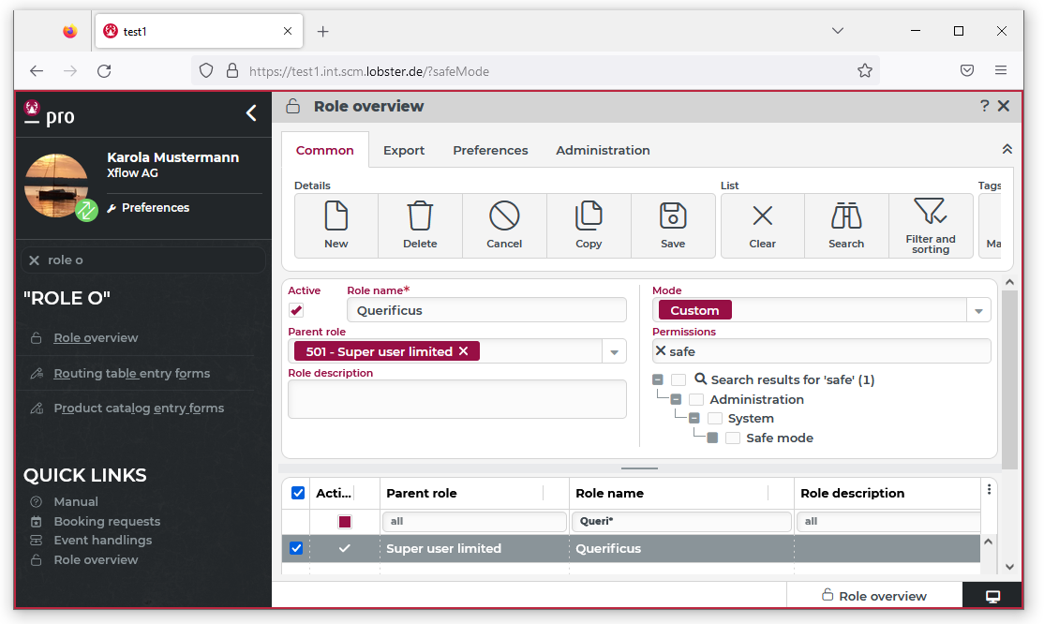Image resolution: width=1044 pixels, height=624 pixels.
Task: Open Event handlings quick link
Action: click(x=102, y=540)
